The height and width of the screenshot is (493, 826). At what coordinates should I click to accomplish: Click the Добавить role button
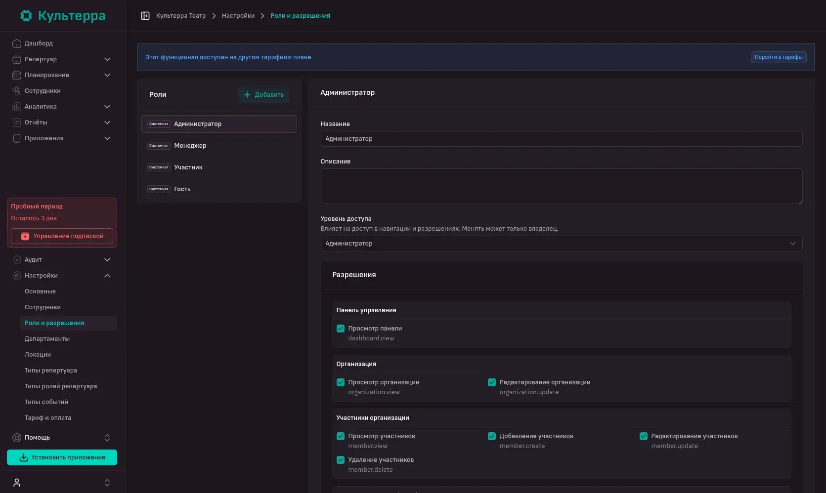click(x=263, y=95)
